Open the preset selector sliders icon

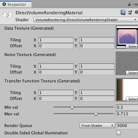(130, 12)
